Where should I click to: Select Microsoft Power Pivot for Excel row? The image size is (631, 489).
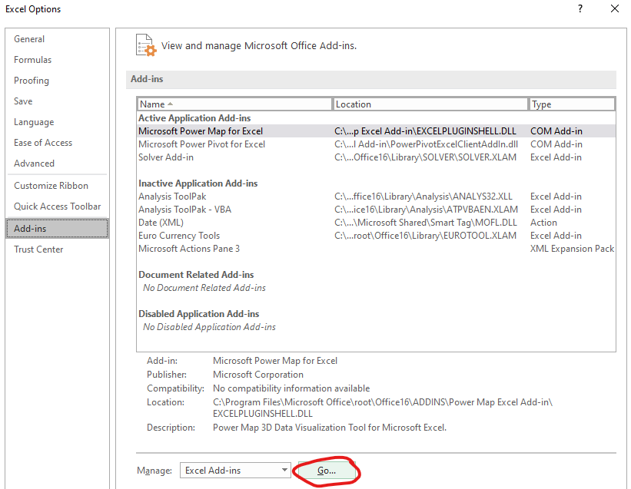[376, 144]
